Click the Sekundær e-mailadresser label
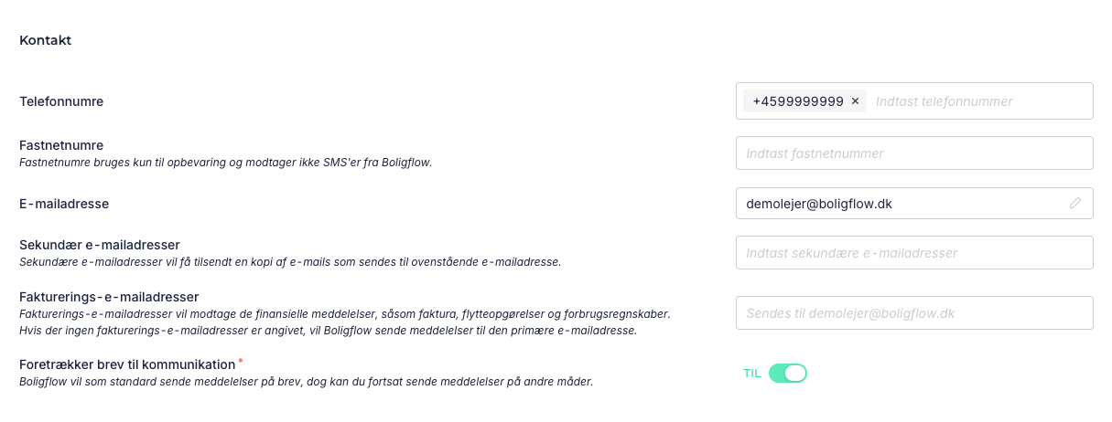The image size is (1112, 422). (100, 245)
